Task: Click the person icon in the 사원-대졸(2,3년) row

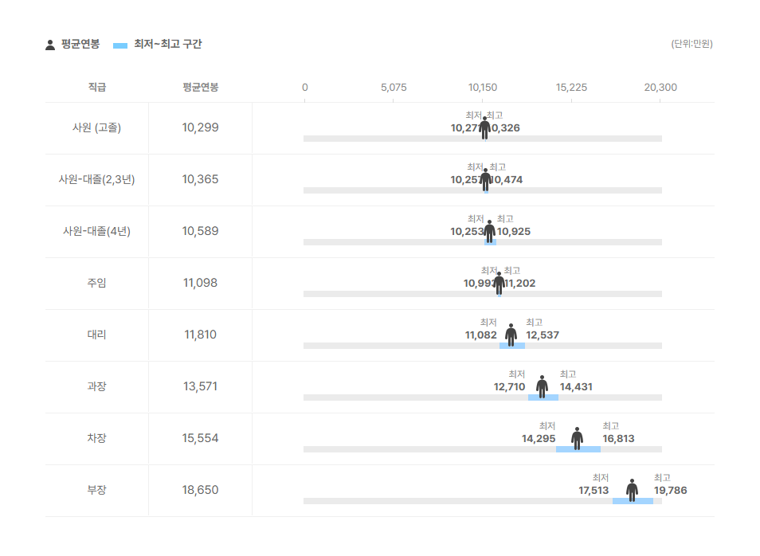Action: (x=486, y=180)
